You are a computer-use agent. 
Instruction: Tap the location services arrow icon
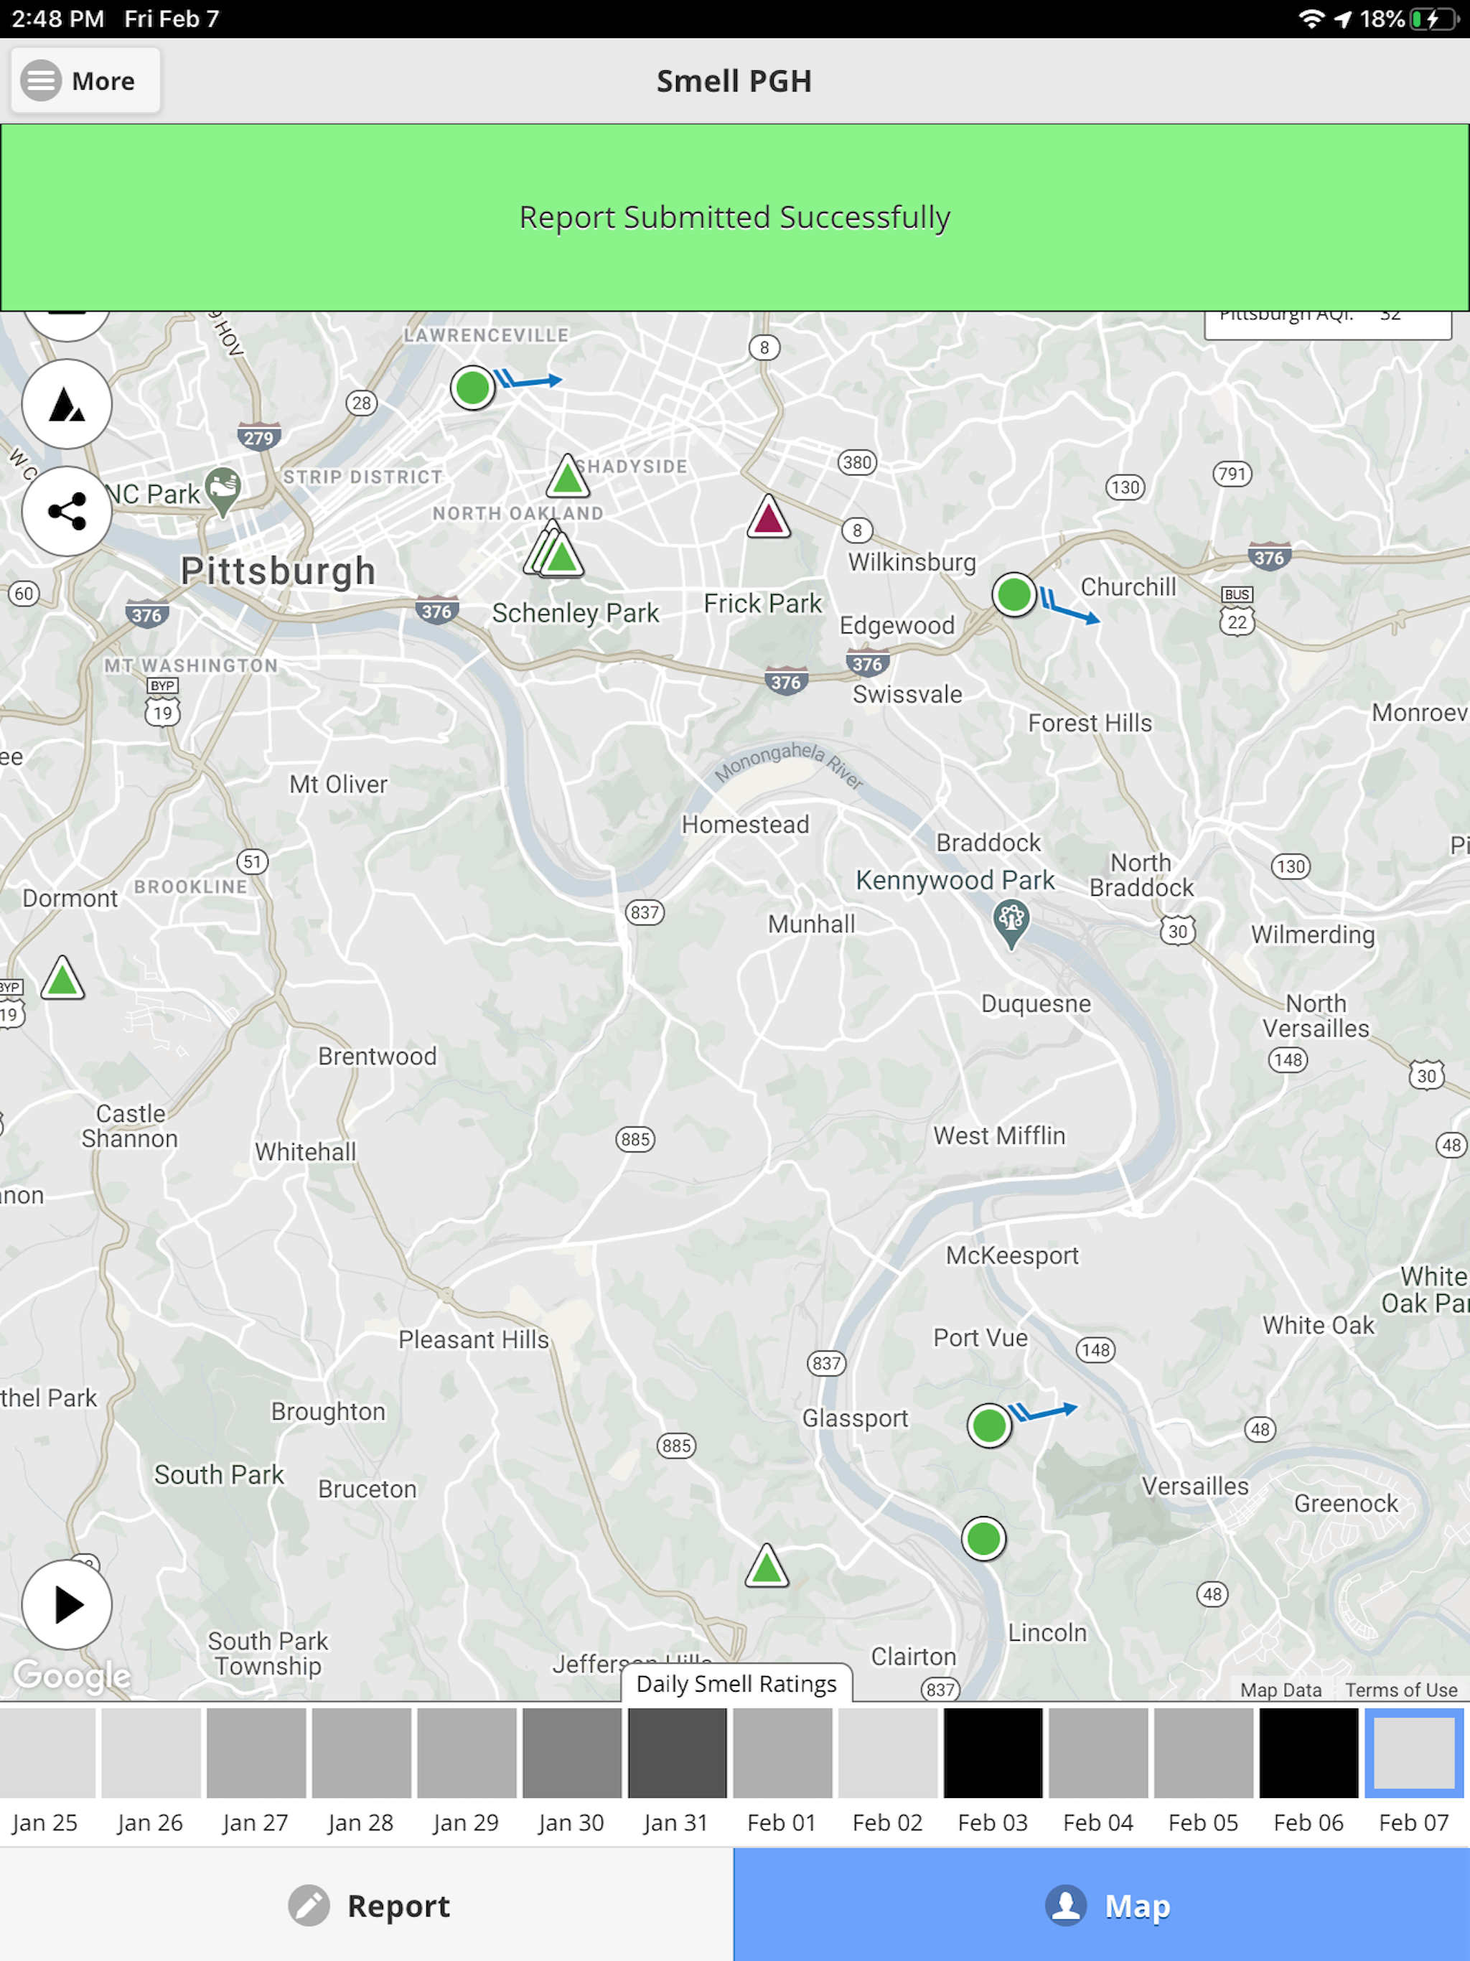click(x=1343, y=19)
